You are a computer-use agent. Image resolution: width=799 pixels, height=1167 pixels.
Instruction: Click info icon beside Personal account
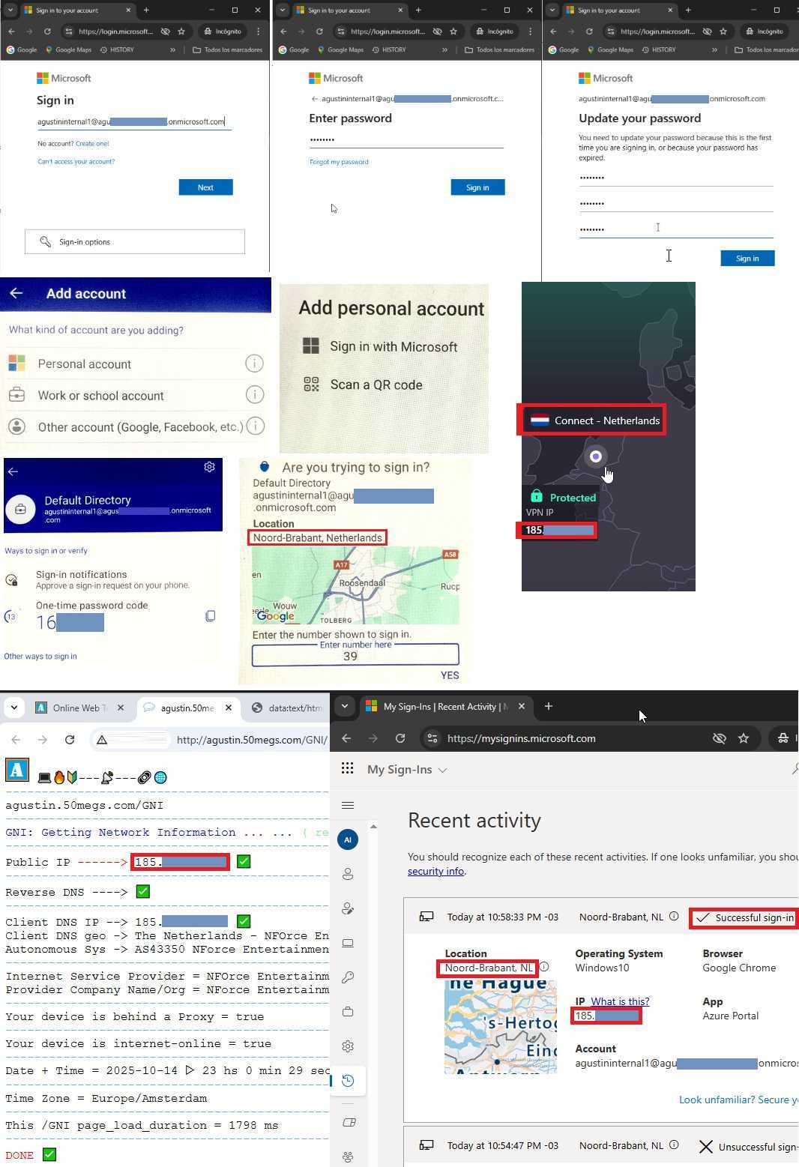coord(254,364)
